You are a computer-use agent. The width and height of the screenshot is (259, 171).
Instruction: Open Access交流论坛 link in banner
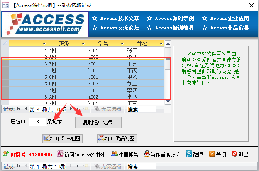point(116,28)
